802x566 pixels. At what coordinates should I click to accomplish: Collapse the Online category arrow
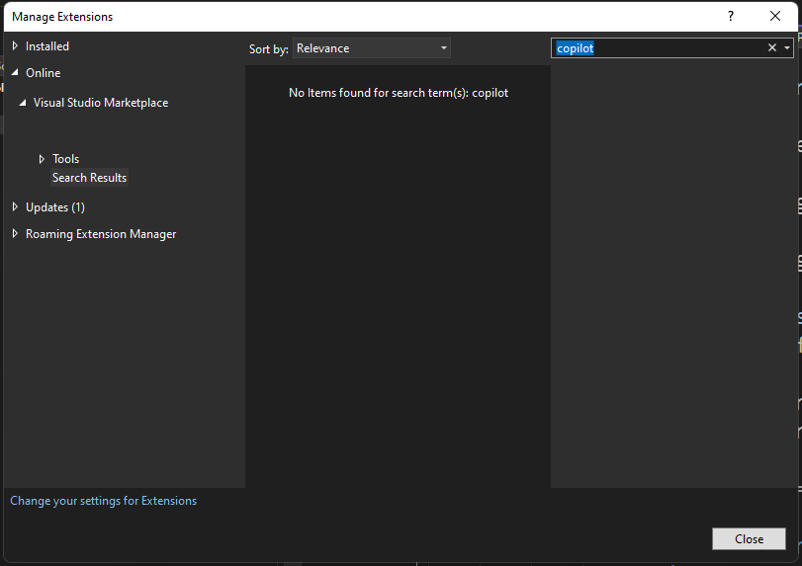(16, 72)
